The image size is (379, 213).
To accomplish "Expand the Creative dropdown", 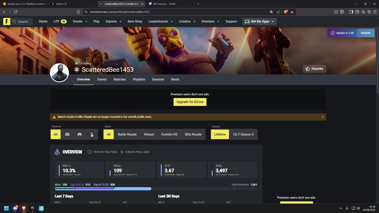I will (x=187, y=21).
